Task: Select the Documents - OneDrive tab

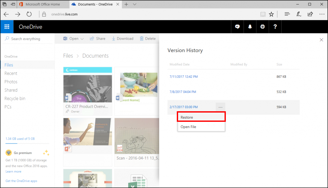Action: click(x=95, y=4)
